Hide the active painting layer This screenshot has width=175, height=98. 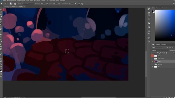point(152,62)
